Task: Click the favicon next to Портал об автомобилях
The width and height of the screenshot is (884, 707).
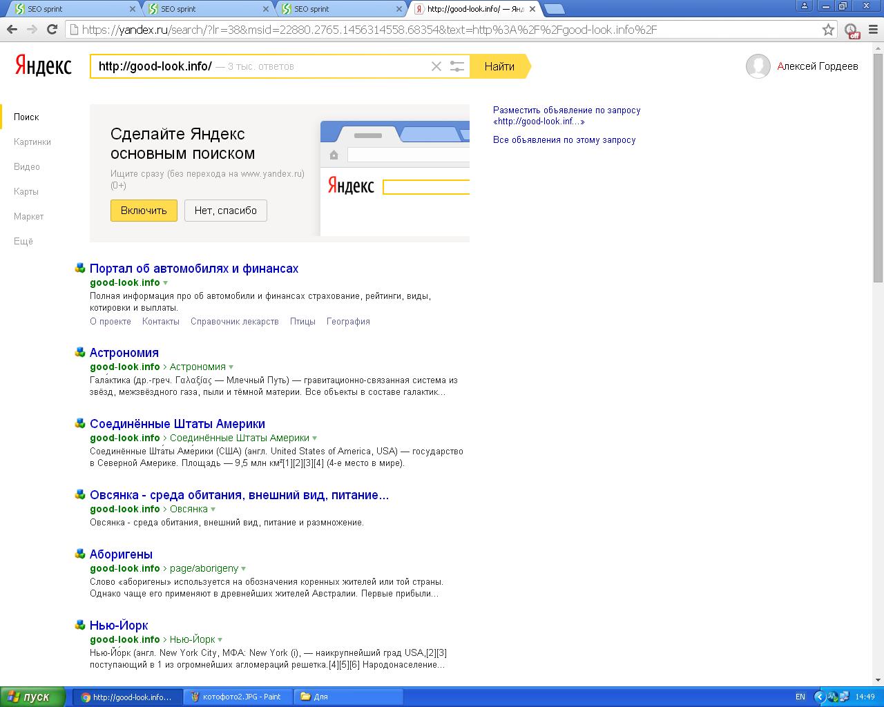Action: click(80, 268)
